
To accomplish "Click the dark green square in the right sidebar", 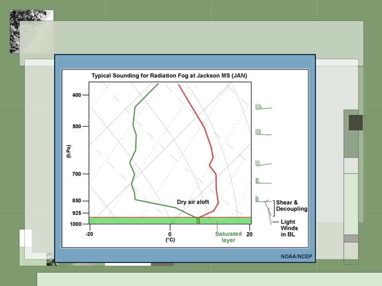I will coord(356,123).
